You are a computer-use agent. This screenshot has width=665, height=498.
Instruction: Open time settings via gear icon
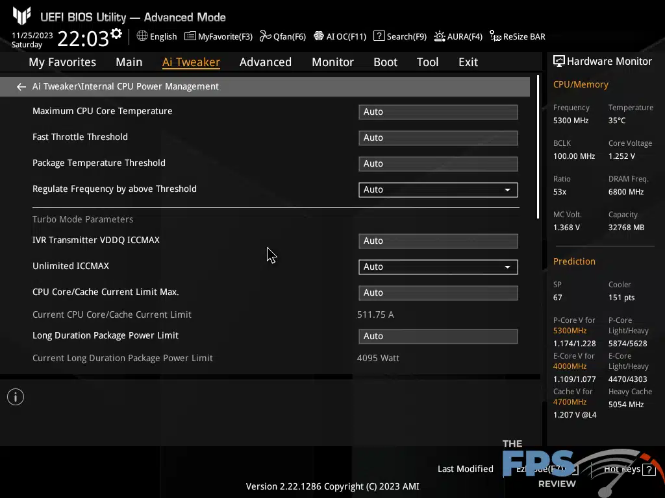coord(116,34)
